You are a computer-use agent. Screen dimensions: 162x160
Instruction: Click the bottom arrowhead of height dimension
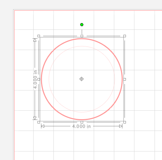coord(35,118)
